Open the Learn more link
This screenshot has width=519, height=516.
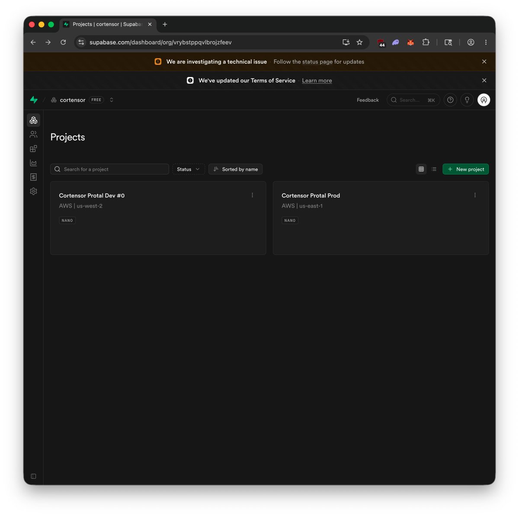pos(317,80)
